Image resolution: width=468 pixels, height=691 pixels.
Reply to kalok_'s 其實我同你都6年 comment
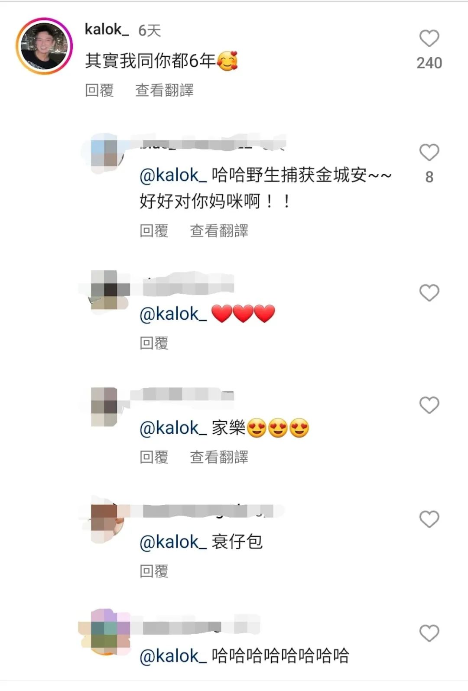[99, 91]
